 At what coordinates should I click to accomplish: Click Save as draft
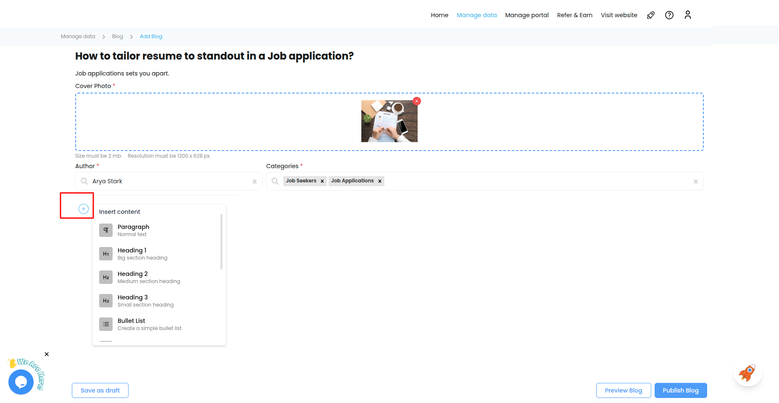coord(100,390)
